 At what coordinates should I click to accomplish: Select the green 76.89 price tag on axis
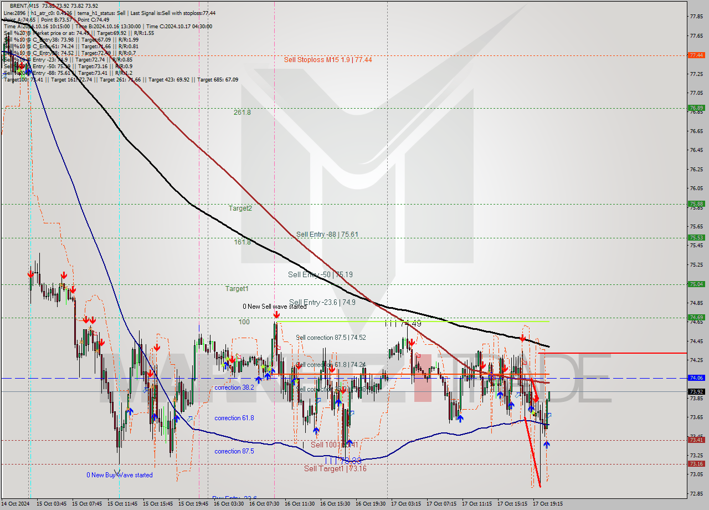tap(696, 108)
